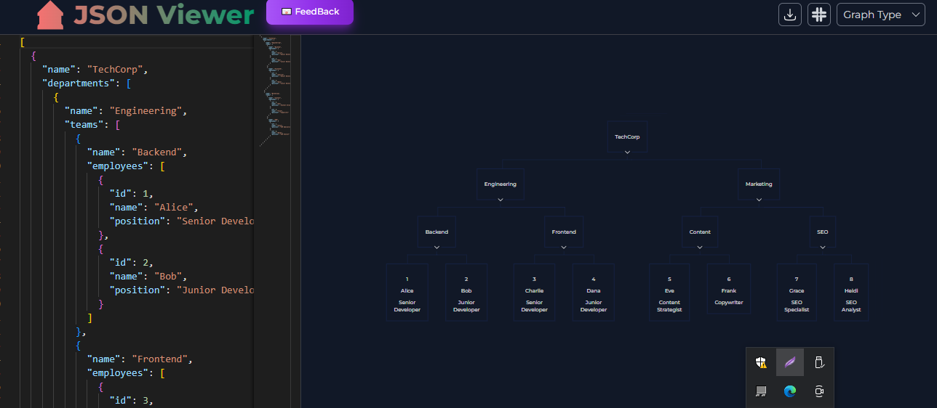
Task: Click the download graph icon
Action: (x=790, y=15)
